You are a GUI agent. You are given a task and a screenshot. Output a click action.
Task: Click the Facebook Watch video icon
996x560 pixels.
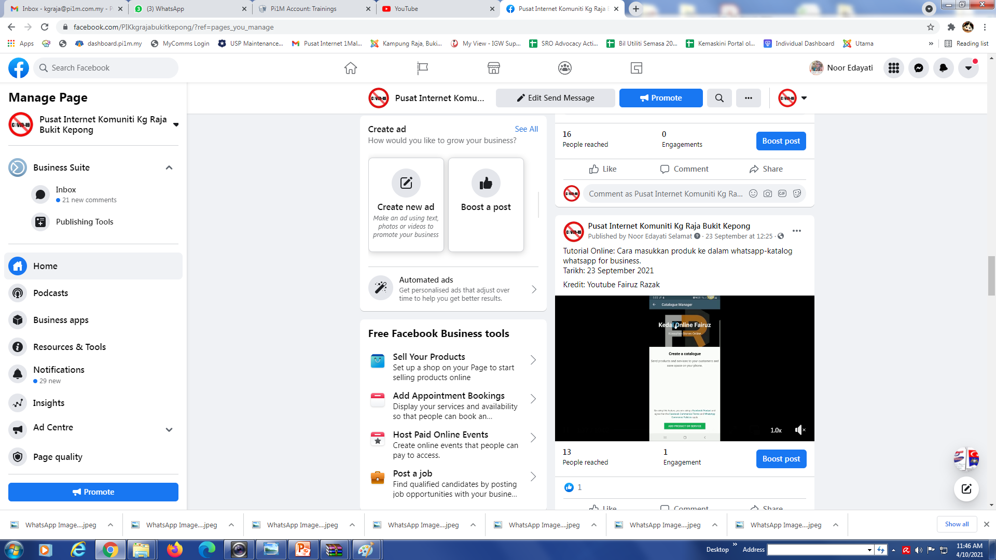[x=637, y=68]
